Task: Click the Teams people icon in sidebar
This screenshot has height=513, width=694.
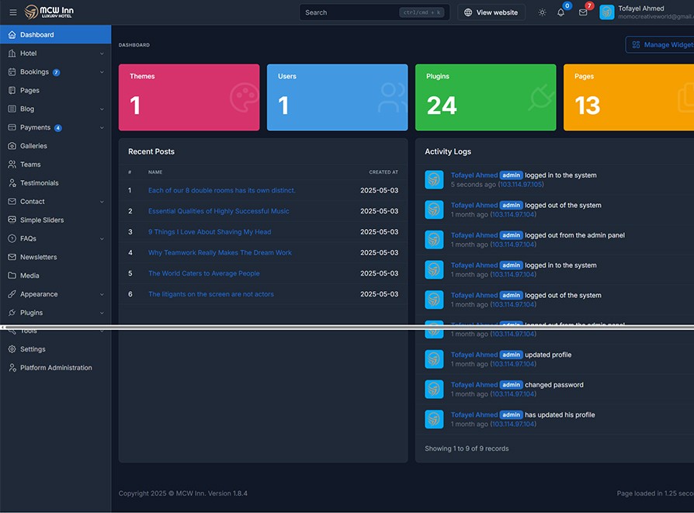Action: 12,165
